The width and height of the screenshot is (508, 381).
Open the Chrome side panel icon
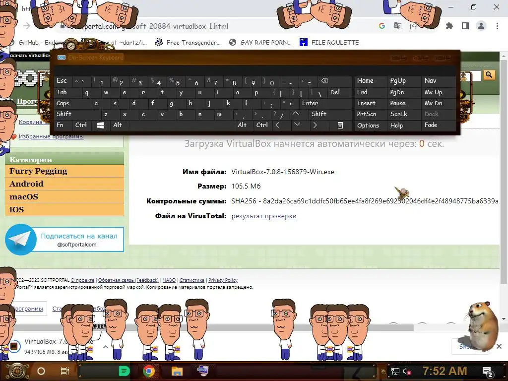465,26
